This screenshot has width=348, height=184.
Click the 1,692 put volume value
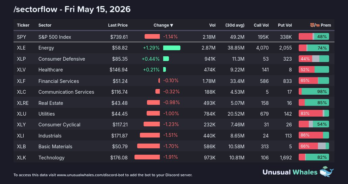pos(285,158)
